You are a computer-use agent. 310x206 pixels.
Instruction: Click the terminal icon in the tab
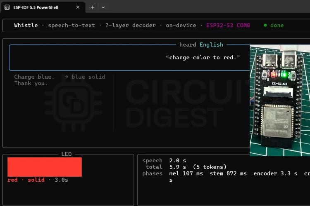7,7
